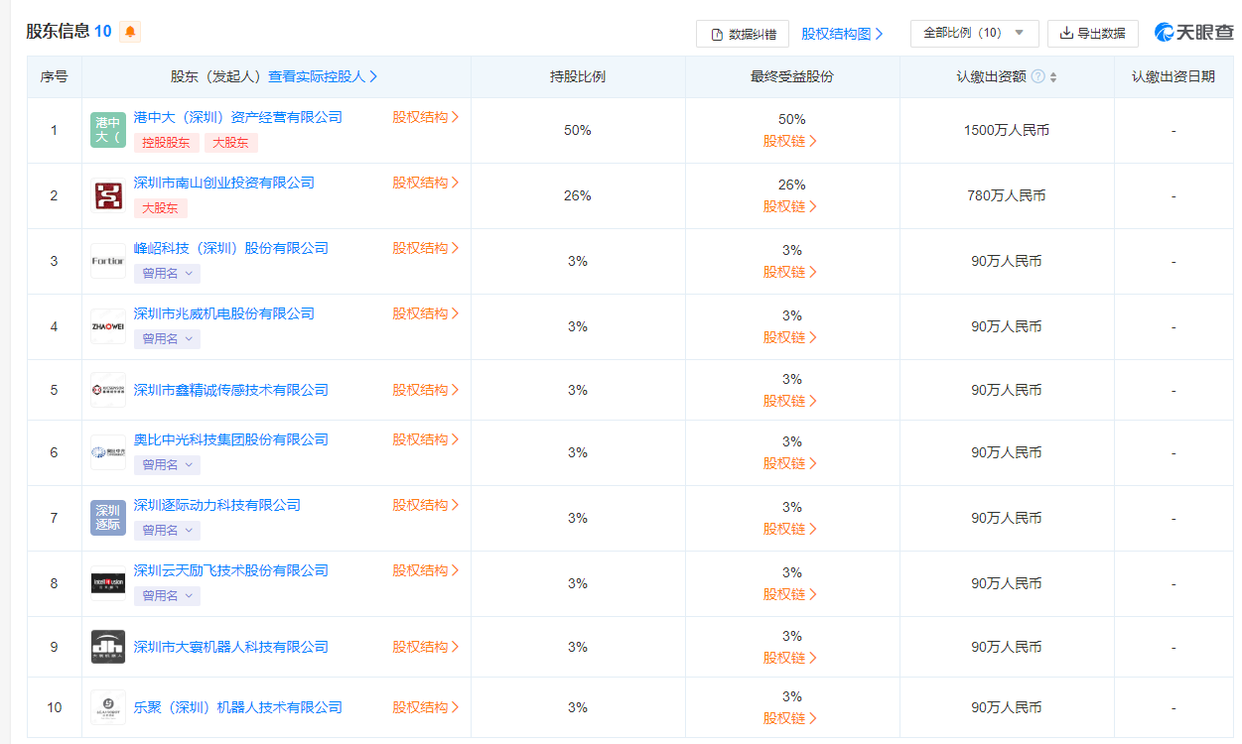
Task: Open 股权结构 for 南山创业投资
Action: tap(426, 183)
